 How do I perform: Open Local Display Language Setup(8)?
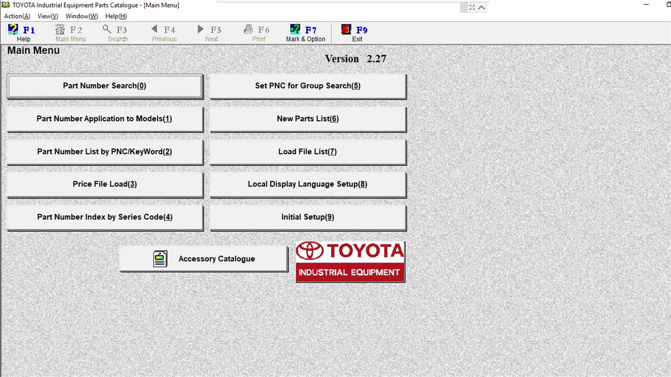[308, 185]
